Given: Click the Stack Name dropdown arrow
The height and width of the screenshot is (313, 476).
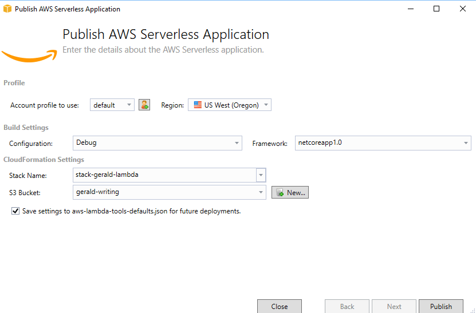Looking at the screenshot, I should (x=261, y=175).
